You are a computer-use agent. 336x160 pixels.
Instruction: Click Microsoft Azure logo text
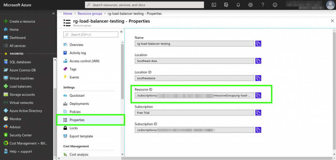(17, 5)
